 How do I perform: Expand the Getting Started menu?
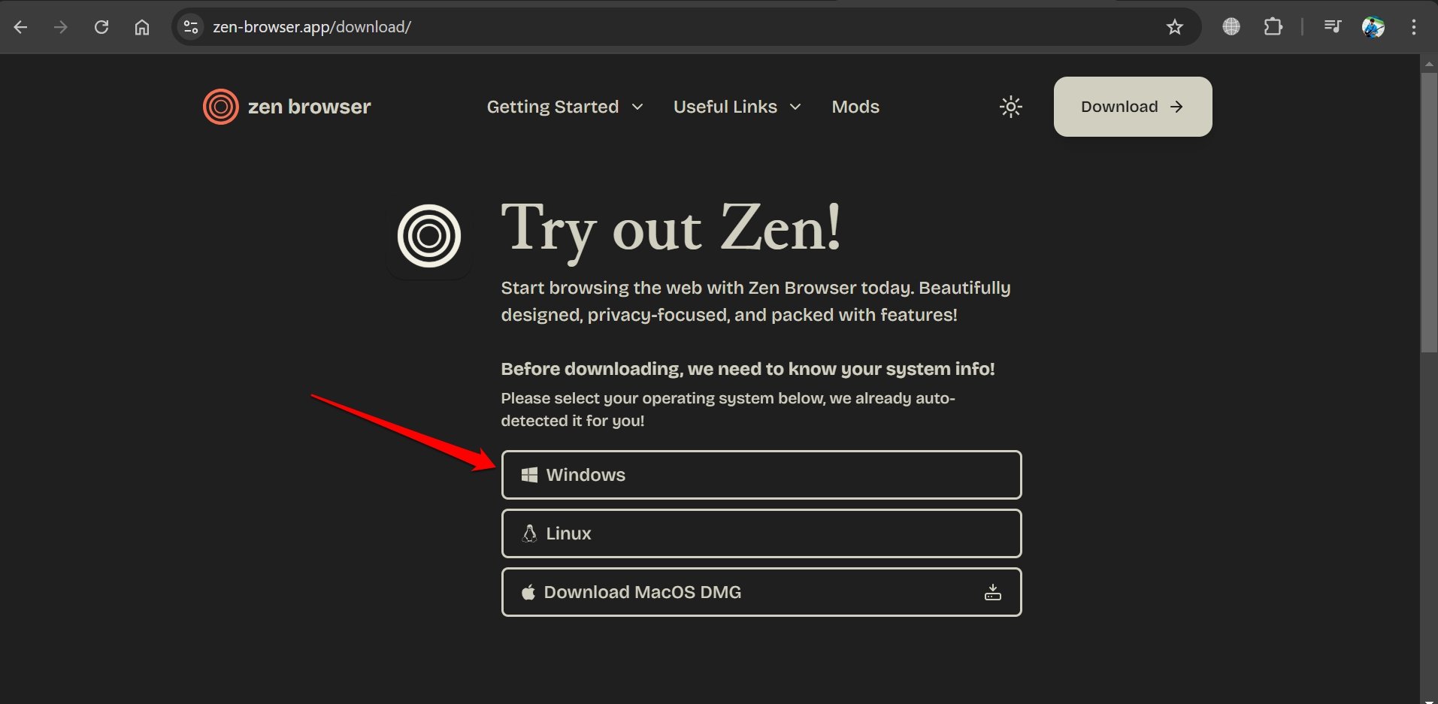(x=565, y=107)
